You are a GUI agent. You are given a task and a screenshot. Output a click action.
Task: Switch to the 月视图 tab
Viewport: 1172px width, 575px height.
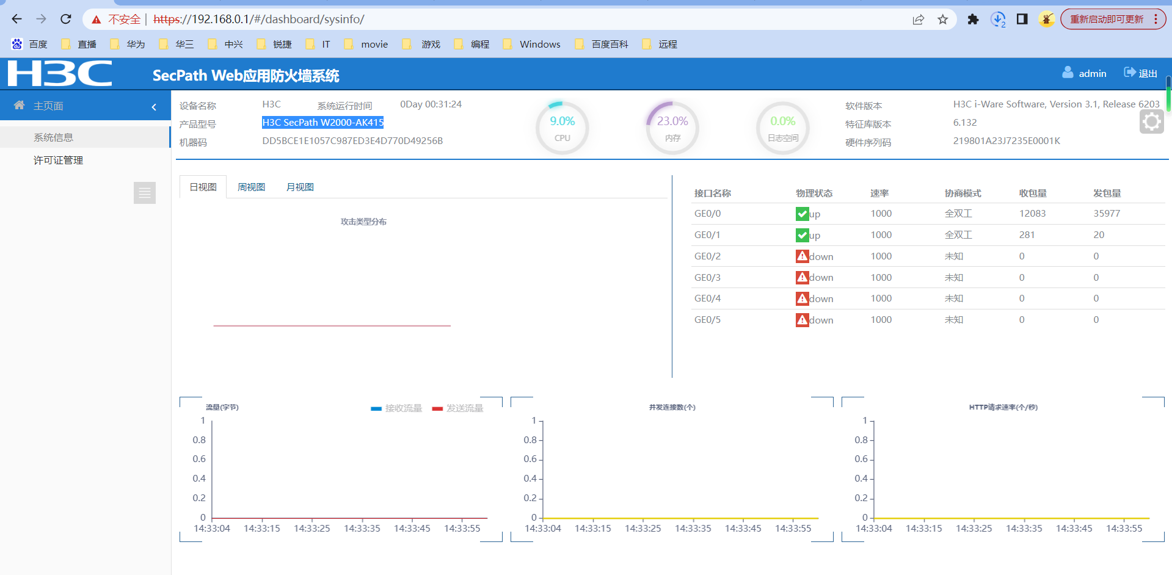300,187
